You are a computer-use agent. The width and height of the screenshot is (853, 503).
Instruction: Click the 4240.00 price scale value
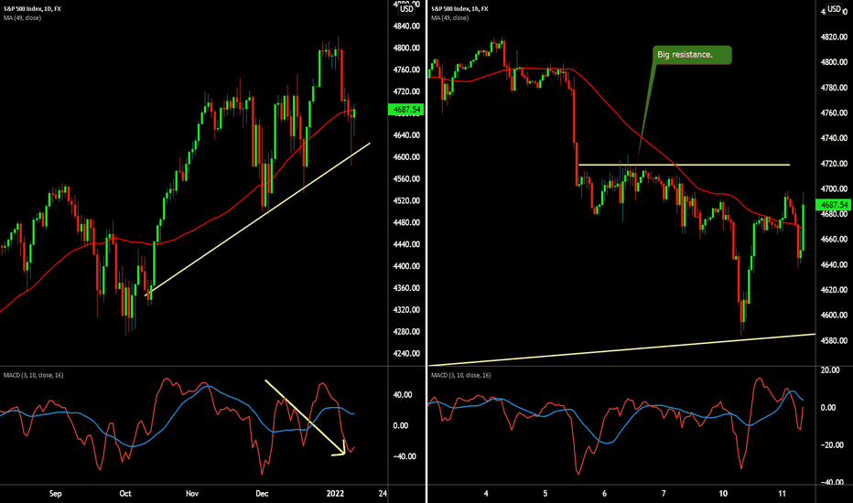406,353
